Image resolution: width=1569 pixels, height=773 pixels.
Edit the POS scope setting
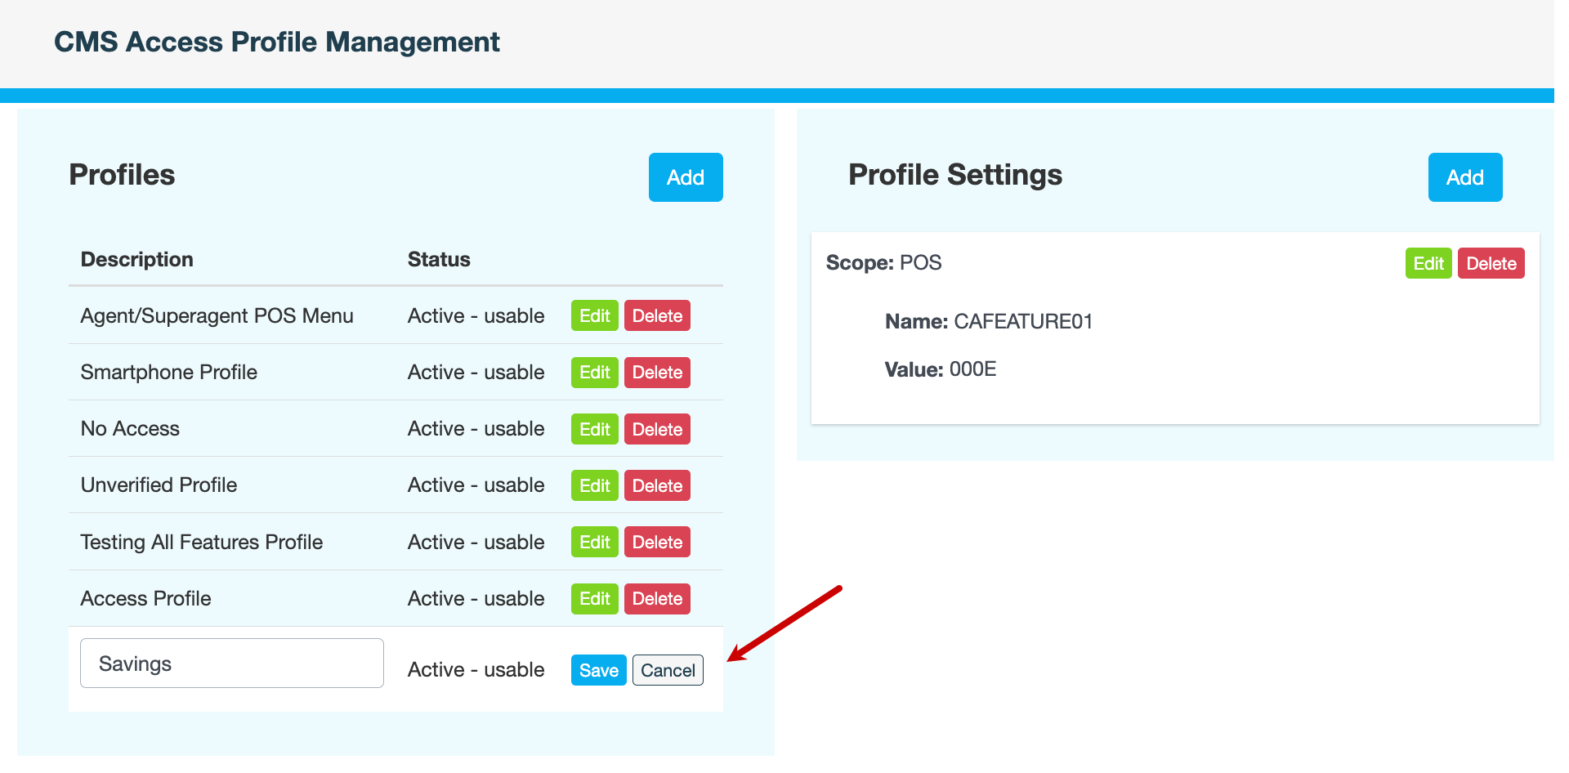tap(1428, 263)
